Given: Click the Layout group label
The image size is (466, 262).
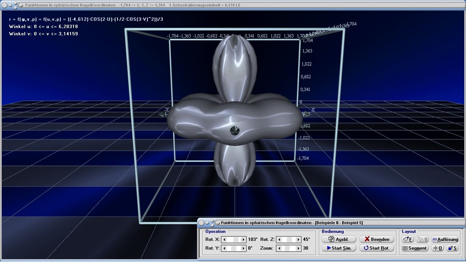Looking at the screenshot, I should pyautogui.click(x=409, y=231).
